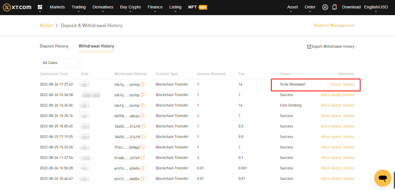Open the notifications bell
The image size is (395, 190).
(x=334, y=7)
